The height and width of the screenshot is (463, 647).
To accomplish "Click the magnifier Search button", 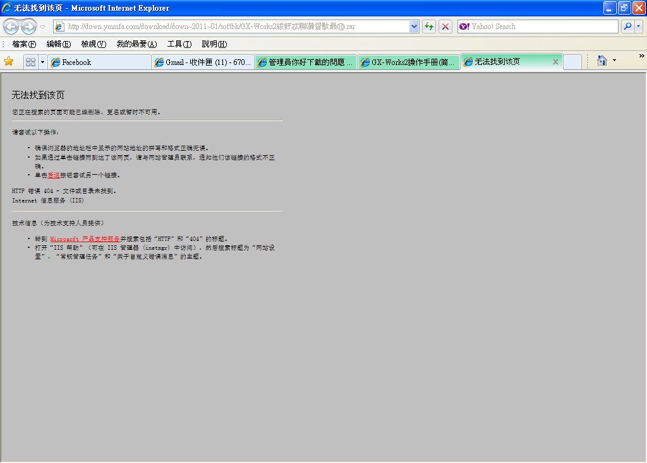I will pyautogui.click(x=627, y=26).
